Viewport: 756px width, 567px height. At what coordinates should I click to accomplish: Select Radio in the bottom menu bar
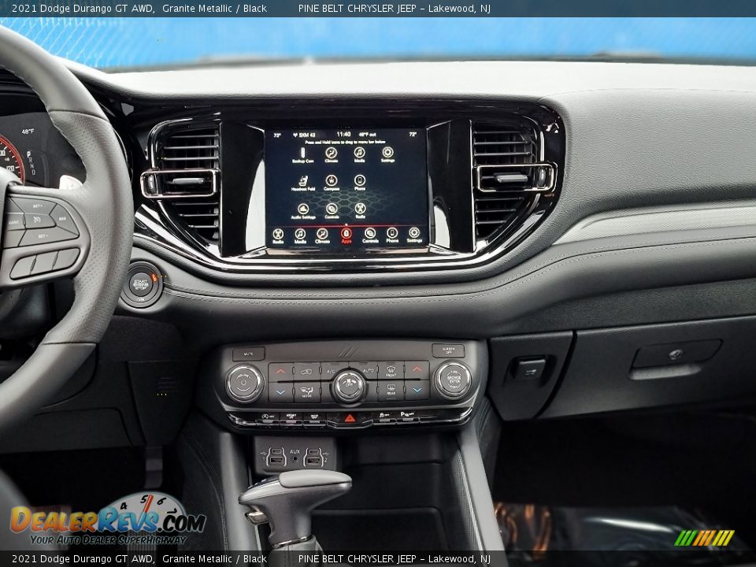click(278, 236)
